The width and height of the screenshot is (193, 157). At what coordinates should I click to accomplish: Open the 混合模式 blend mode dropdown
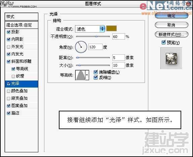[90, 29]
